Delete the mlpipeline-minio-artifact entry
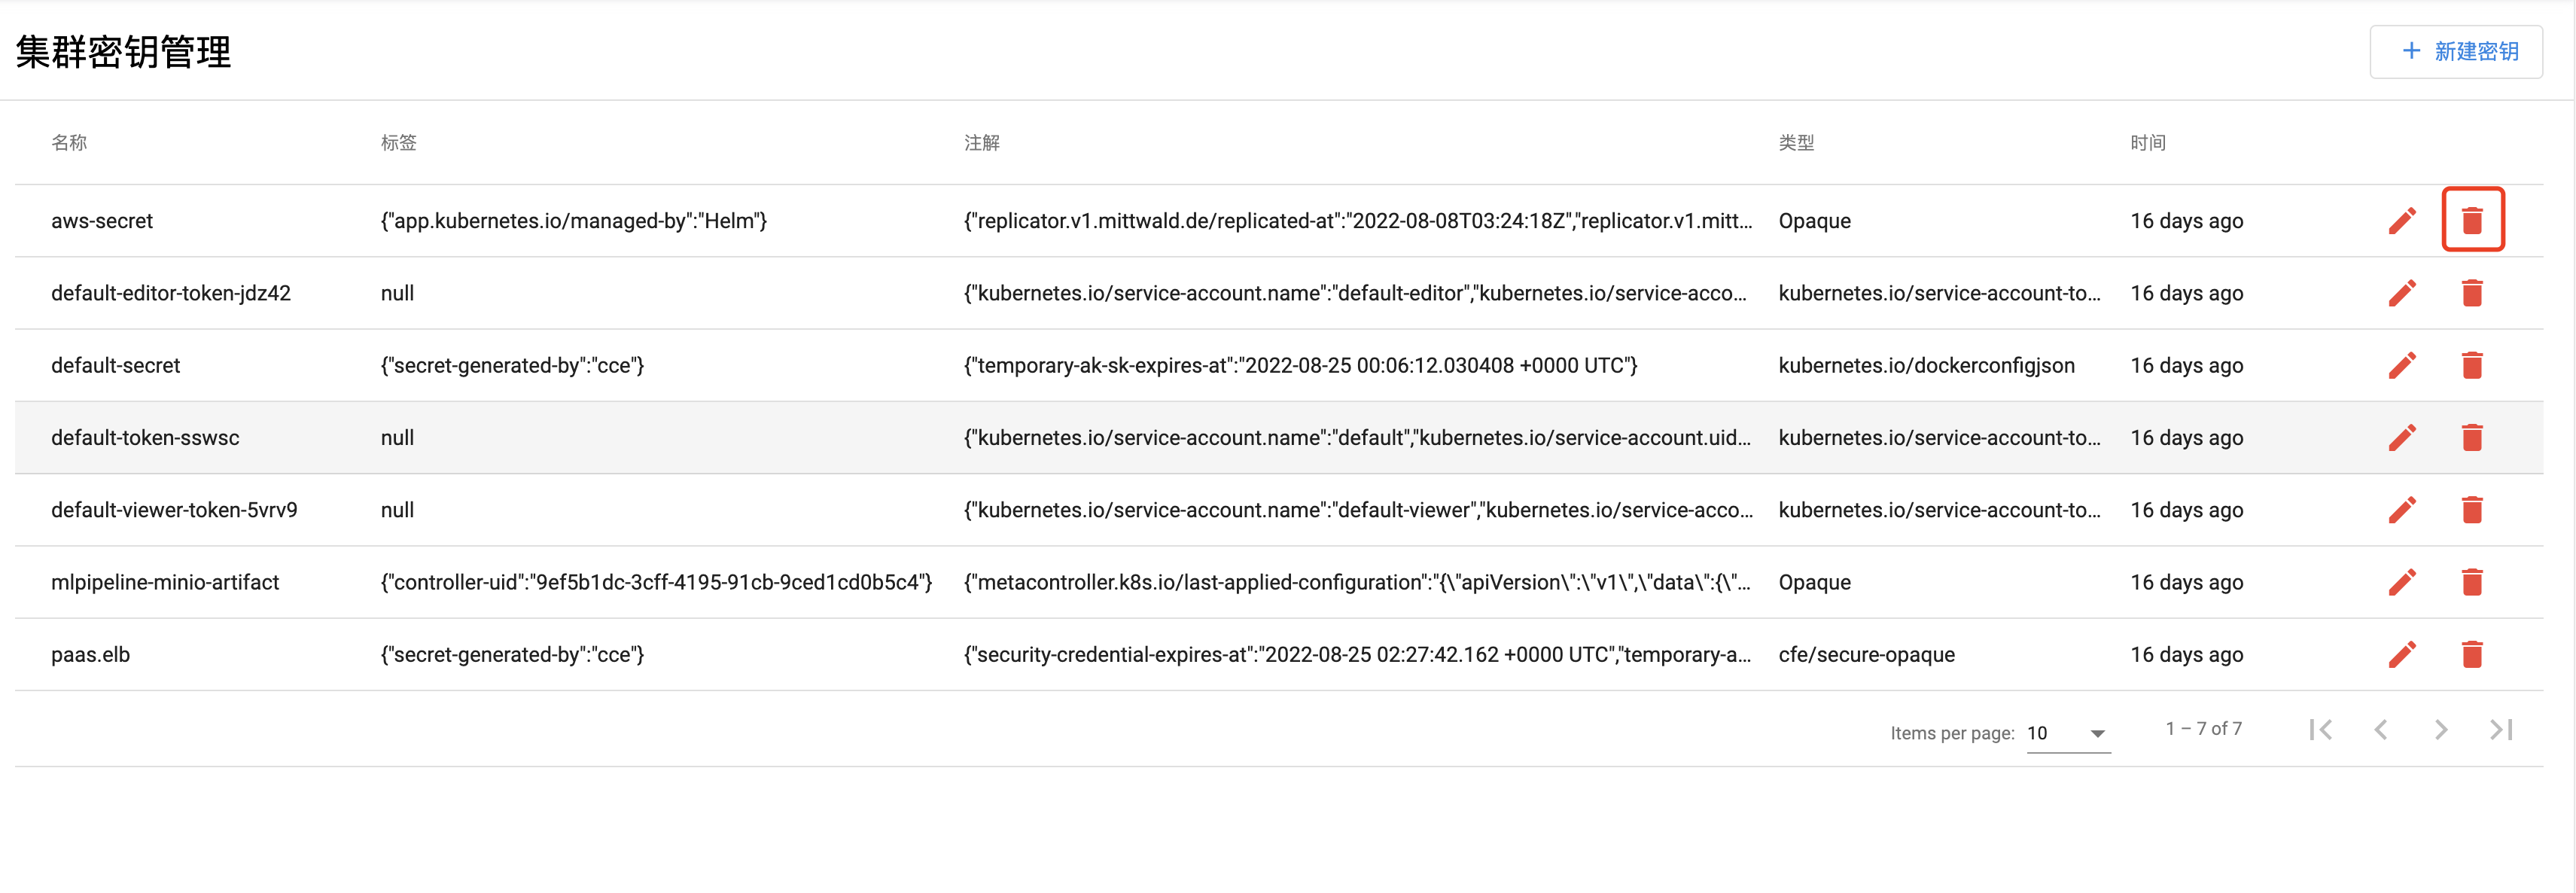This screenshot has width=2576, height=893. pos(2472,582)
